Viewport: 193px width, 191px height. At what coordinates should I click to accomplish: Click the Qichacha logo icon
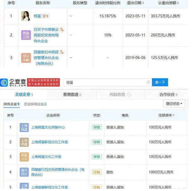coord(4,83)
